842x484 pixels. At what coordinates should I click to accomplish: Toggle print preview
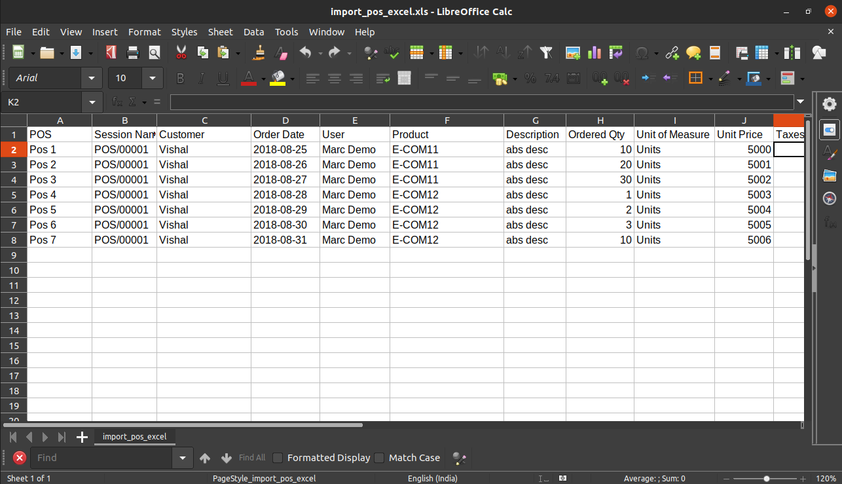(154, 53)
